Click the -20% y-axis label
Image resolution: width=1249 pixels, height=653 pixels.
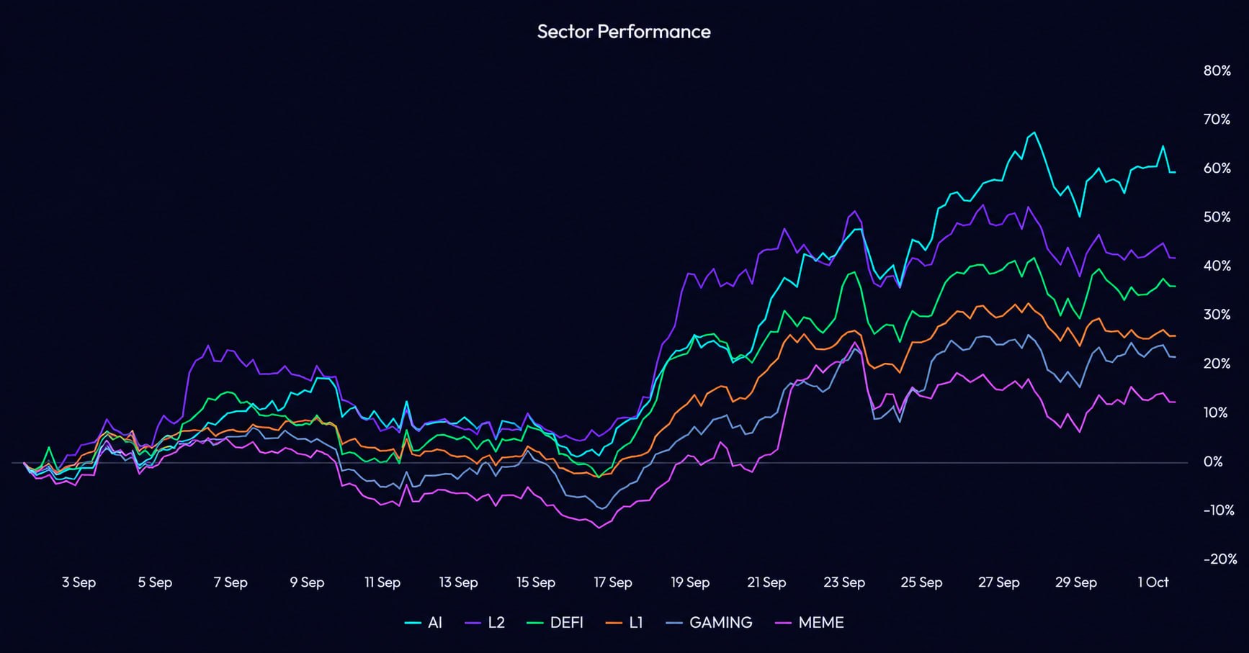click(x=1220, y=559)
